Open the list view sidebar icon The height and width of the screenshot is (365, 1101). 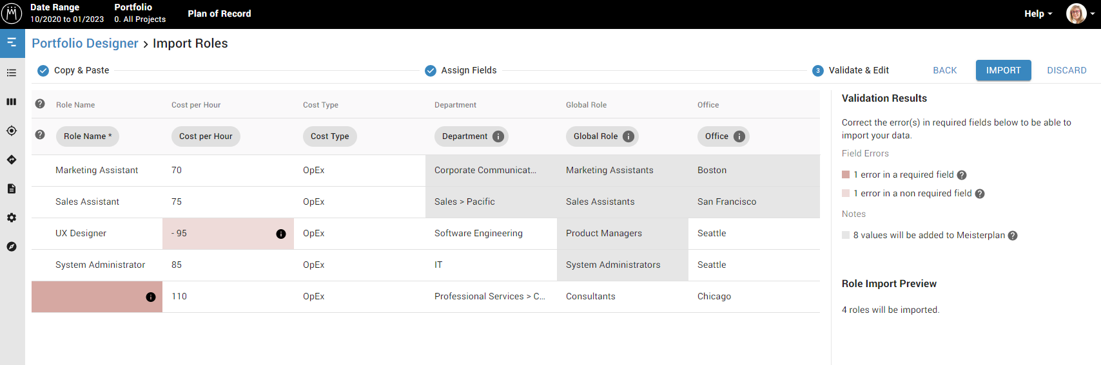(12, 73)
